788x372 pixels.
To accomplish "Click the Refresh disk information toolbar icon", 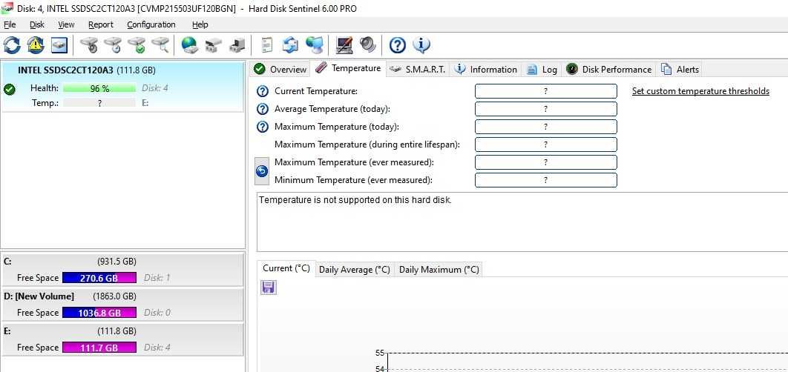I will pyautogui.click(x=12, y=45).
